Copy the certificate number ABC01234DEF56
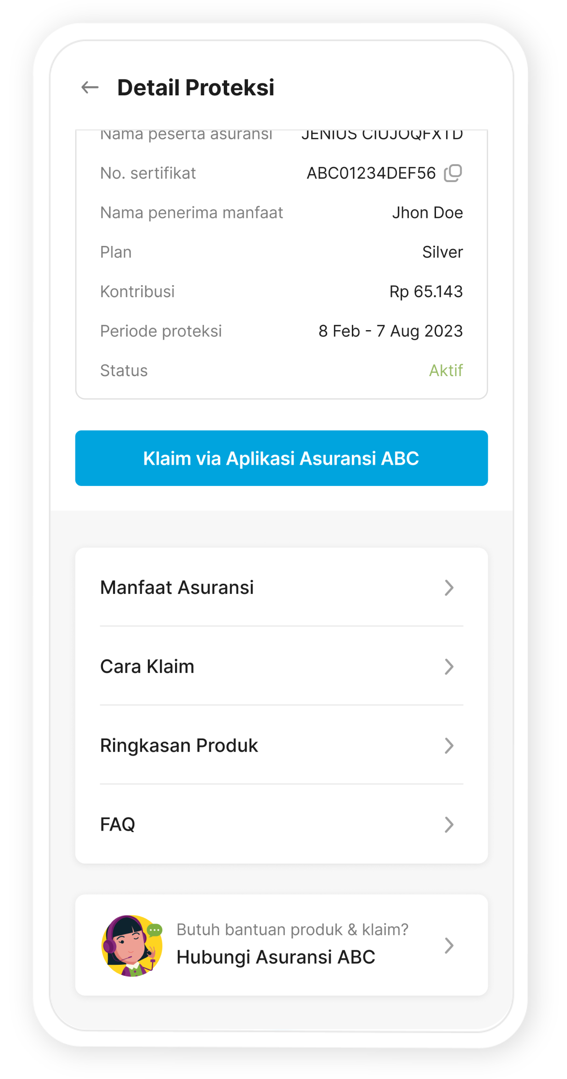Viewport: 567px width, 1079px height. tap(453, 173)
